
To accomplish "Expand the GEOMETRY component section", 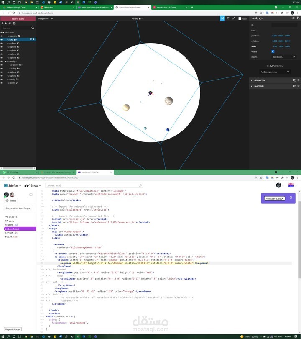I will click(x=251, y=80).
